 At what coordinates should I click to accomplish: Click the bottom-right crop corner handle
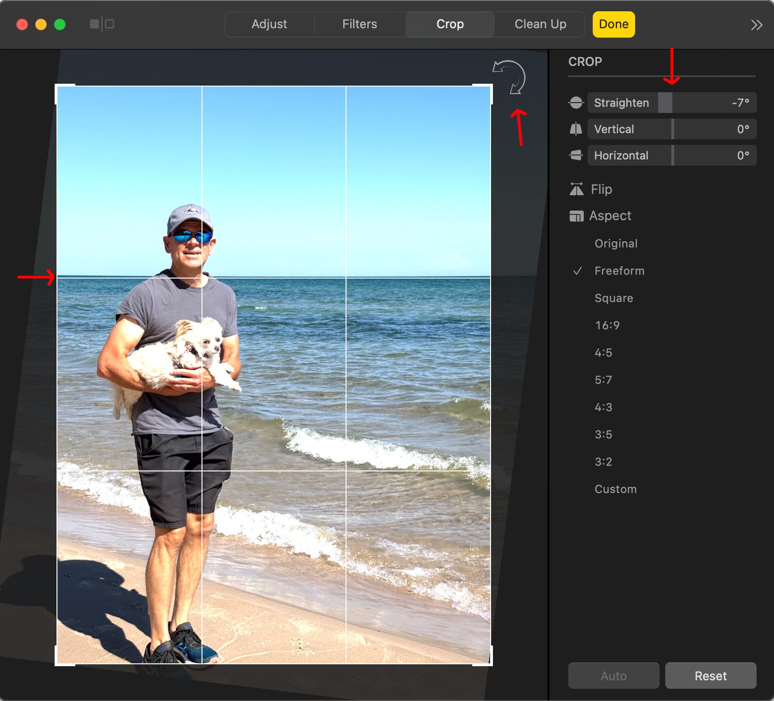point(491,664)
